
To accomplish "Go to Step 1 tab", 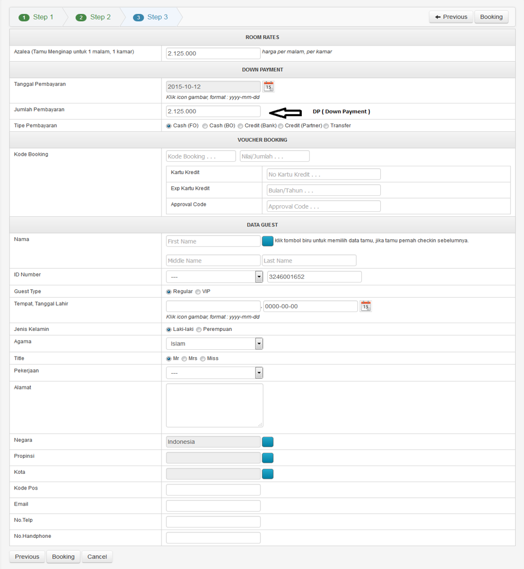I will 37,17.
